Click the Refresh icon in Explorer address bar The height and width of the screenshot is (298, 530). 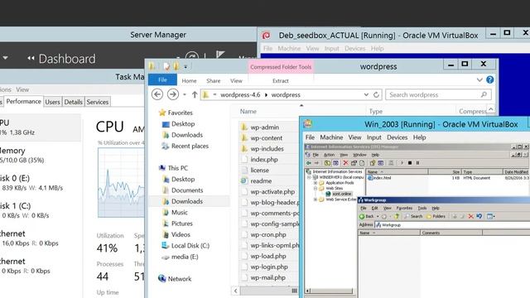(376, 95)
